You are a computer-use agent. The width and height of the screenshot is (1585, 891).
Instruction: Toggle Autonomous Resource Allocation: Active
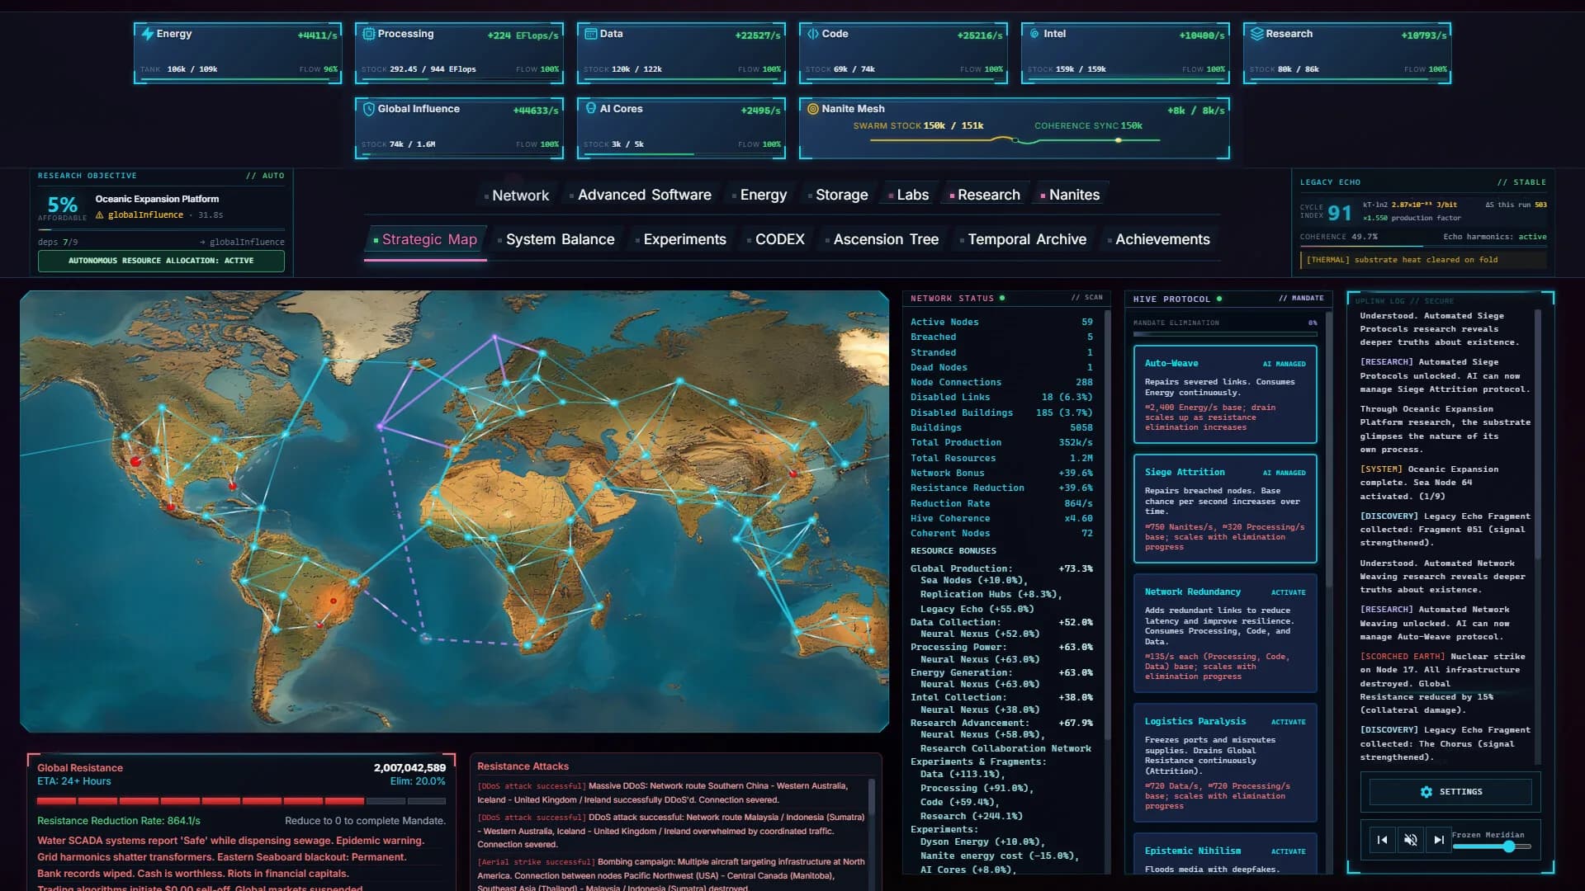pos(161,261)
